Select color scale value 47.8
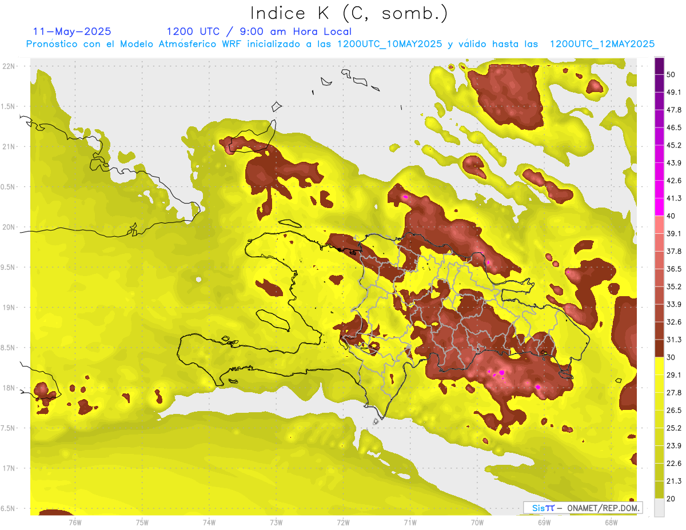This screenshot has width=686, height=530. click(x=673, y=110)
